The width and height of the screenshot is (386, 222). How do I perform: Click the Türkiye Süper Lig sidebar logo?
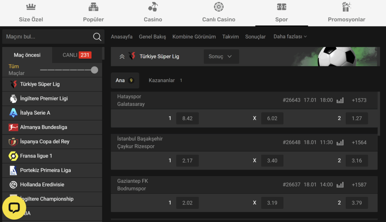(x=13, y=84)
